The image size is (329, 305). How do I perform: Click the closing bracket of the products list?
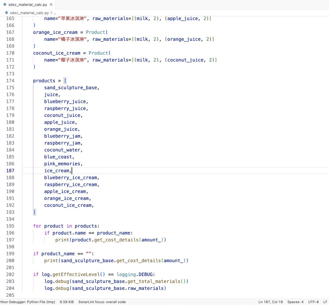[x=34, y=212]
